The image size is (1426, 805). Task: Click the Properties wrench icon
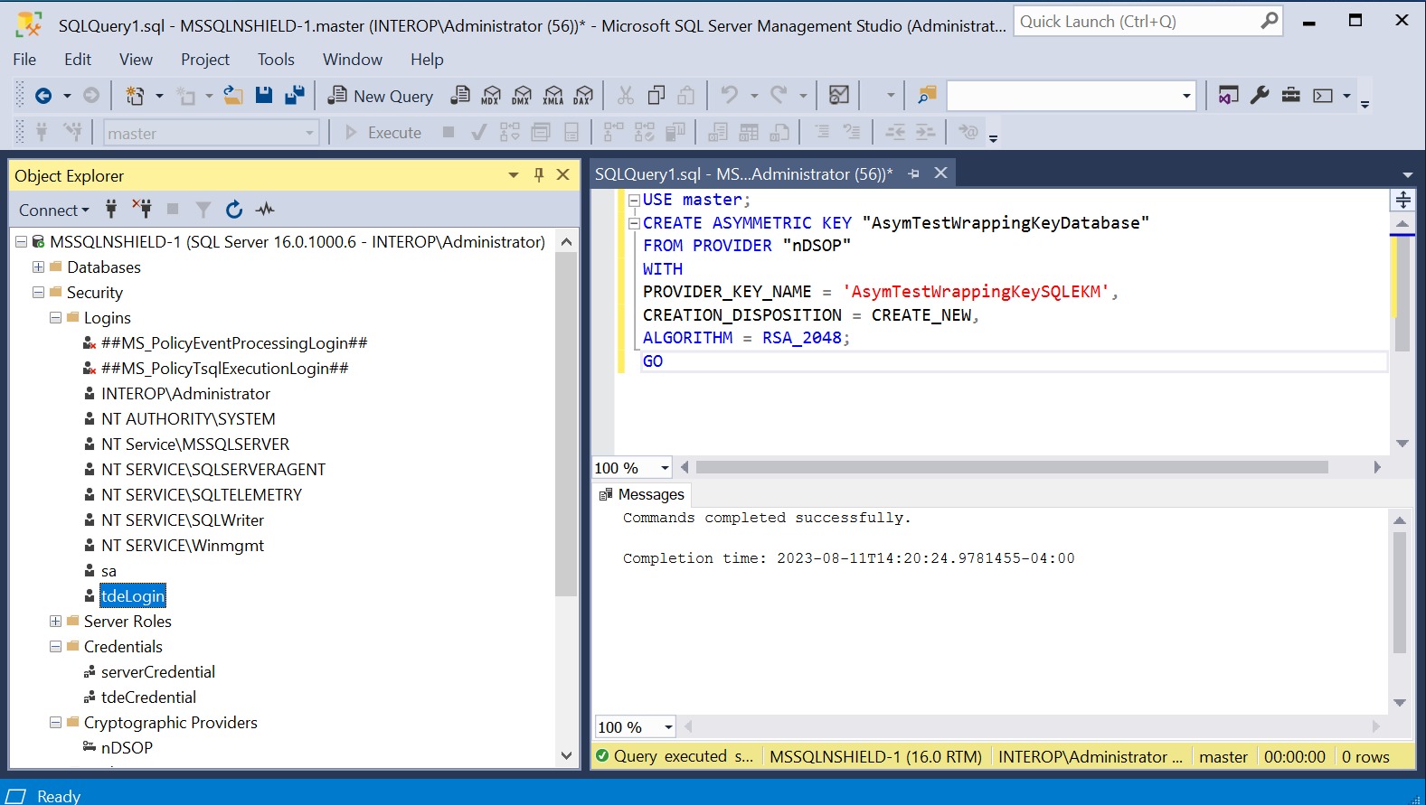(1260, 95)
